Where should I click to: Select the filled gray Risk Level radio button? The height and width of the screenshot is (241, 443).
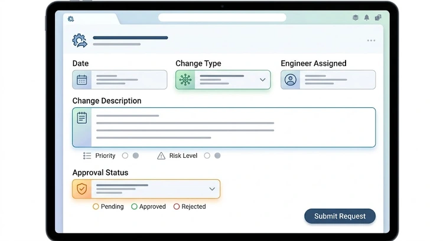[x=217, y=156]
